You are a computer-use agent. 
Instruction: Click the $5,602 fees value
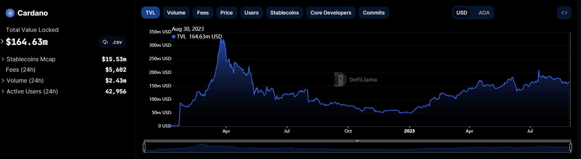tap(116, 70)
